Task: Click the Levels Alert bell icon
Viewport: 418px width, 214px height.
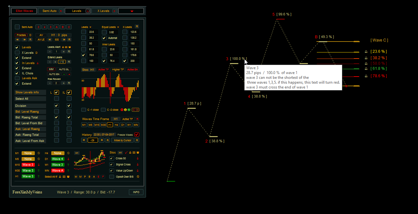Action: (x=63, y=47)
